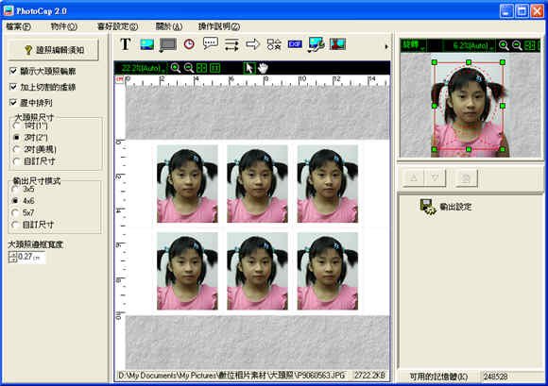Click the top-left crop handle in preview
This screenshot has height=386, width=548.
[x=435, y=62]
